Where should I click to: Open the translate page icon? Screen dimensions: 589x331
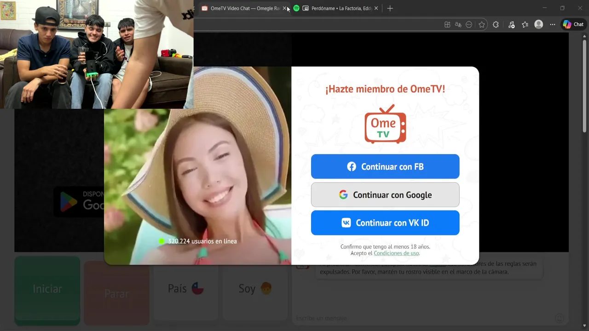(x=458, y=25)
